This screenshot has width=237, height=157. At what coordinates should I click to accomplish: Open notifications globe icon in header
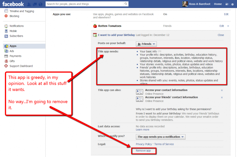click(41, 4)
